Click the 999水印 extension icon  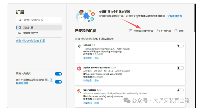pyautogui.click(x=79, y=46)
